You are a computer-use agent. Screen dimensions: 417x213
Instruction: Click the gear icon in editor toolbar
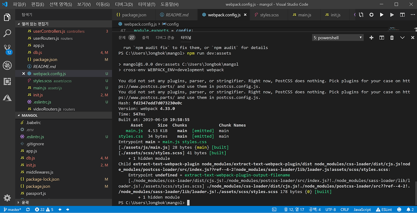(371, 15)
